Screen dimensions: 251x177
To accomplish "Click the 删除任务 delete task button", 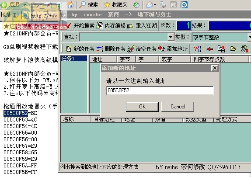I will pyautogui.click(x=111, y=49).
